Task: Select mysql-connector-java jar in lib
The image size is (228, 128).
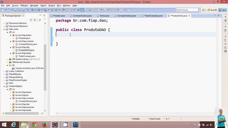Action: click(29, 68)
